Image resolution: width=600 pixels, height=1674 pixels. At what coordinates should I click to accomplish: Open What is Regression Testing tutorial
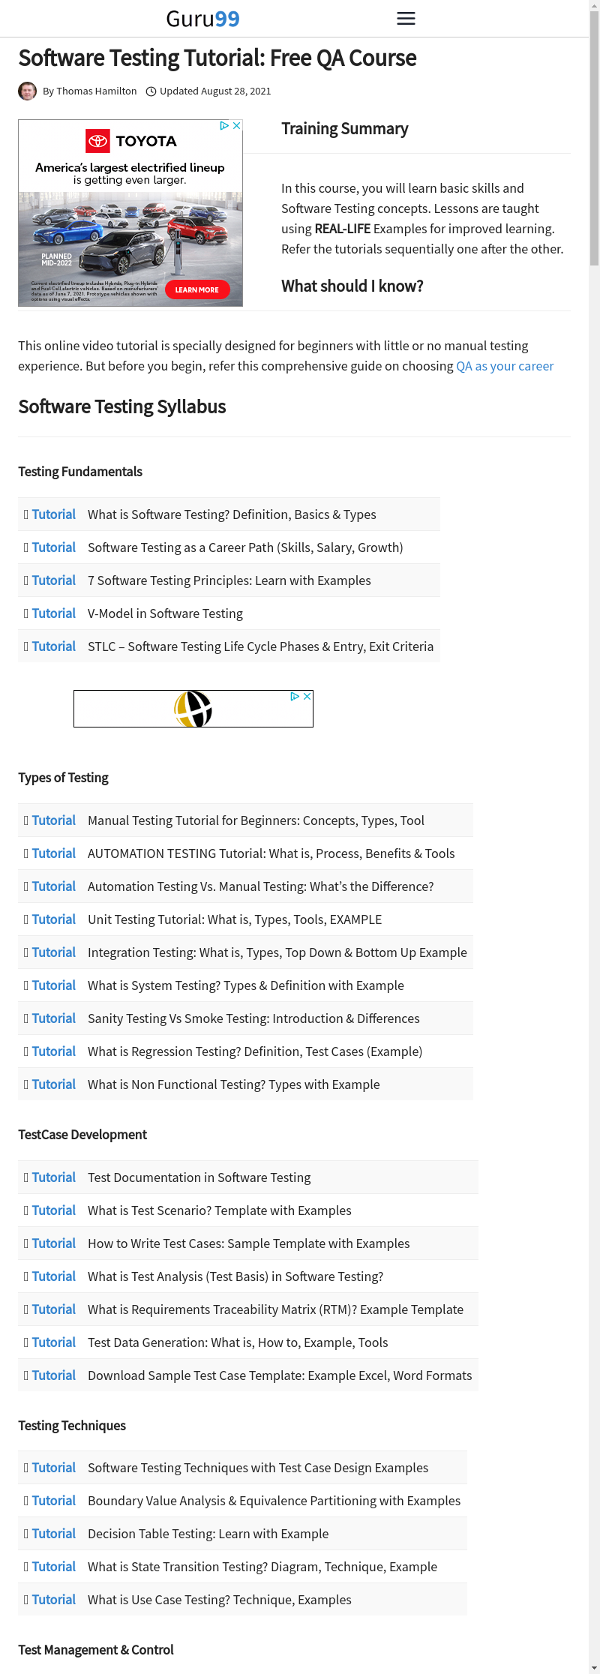tap(254, 1051)
